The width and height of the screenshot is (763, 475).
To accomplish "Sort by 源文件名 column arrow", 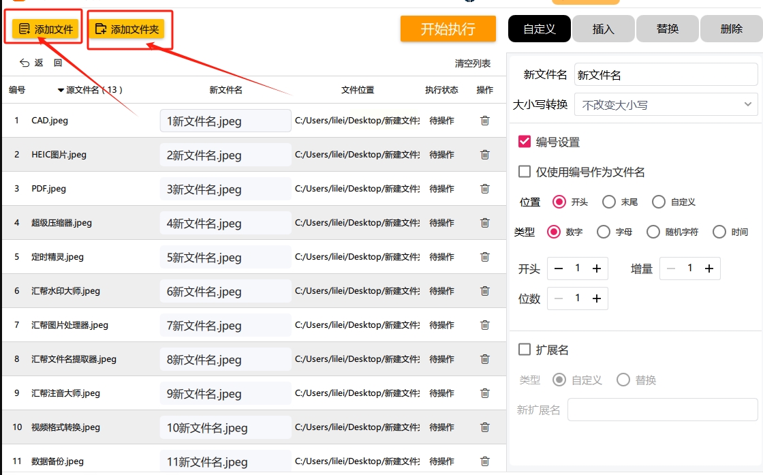I will click(x=61, y=90).
